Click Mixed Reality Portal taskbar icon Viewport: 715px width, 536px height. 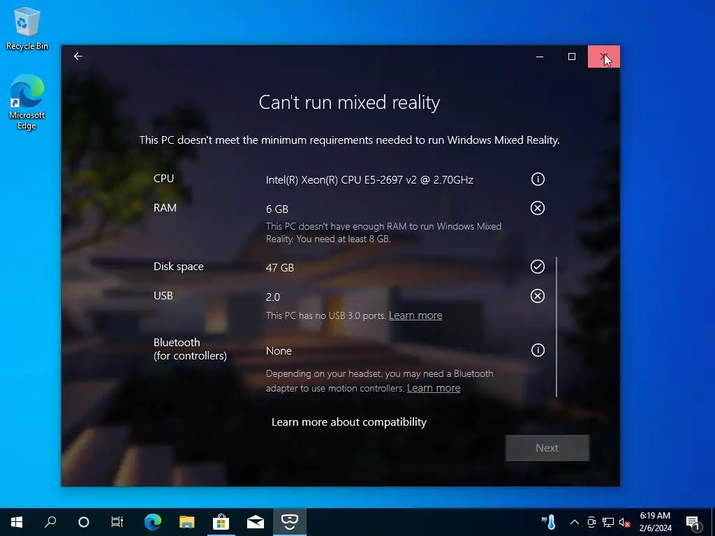[x=290, y=522]
